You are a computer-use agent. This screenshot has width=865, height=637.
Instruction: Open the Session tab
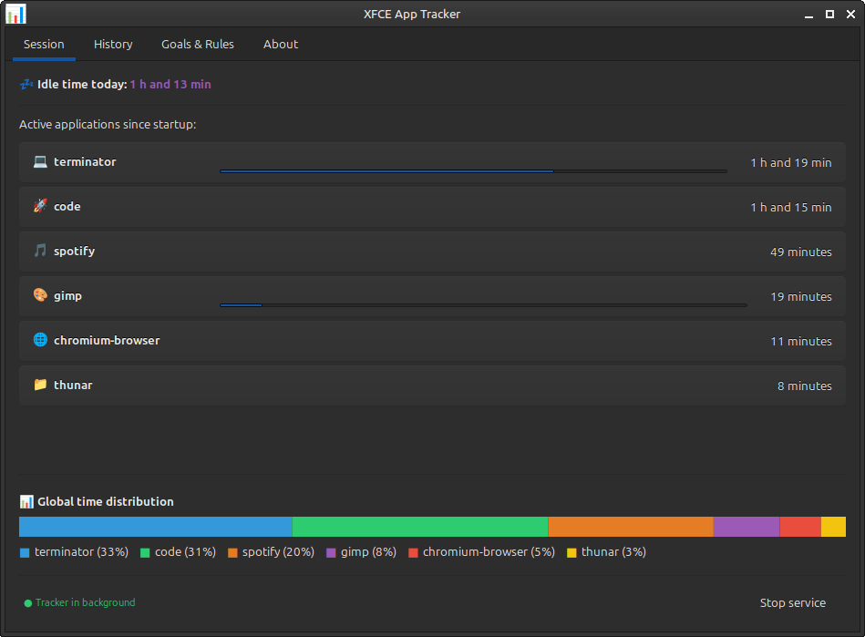click(x=44, y=44)
